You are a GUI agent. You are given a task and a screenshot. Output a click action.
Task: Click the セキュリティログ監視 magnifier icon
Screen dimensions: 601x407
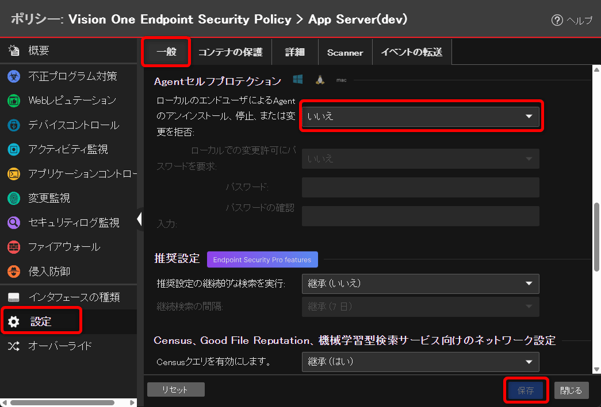[x=14, y=223]
